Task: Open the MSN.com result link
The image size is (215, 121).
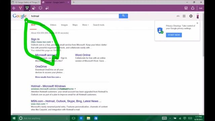Action: pyautogui.click(x=66, y=101)
